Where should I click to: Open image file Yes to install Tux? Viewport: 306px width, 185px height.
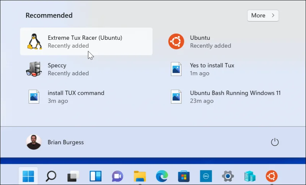[x=176, y=69]
